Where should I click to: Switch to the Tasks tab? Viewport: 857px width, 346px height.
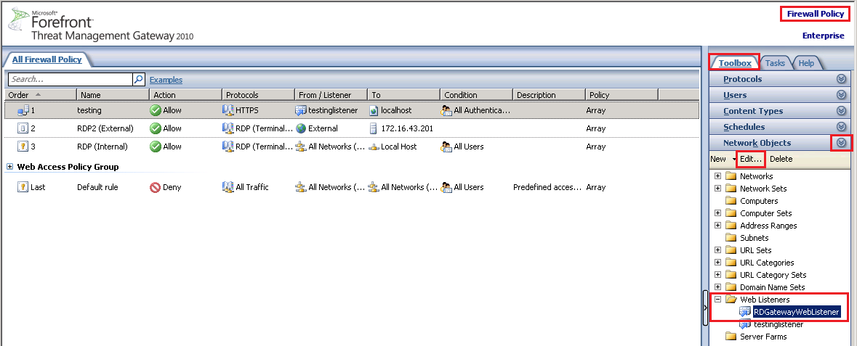(774, 63)
